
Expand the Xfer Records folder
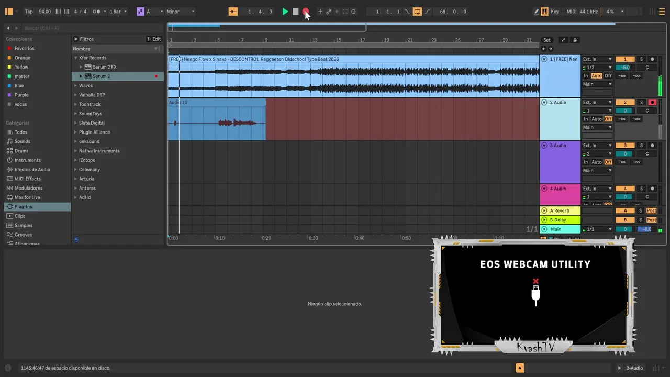[76, 58]
